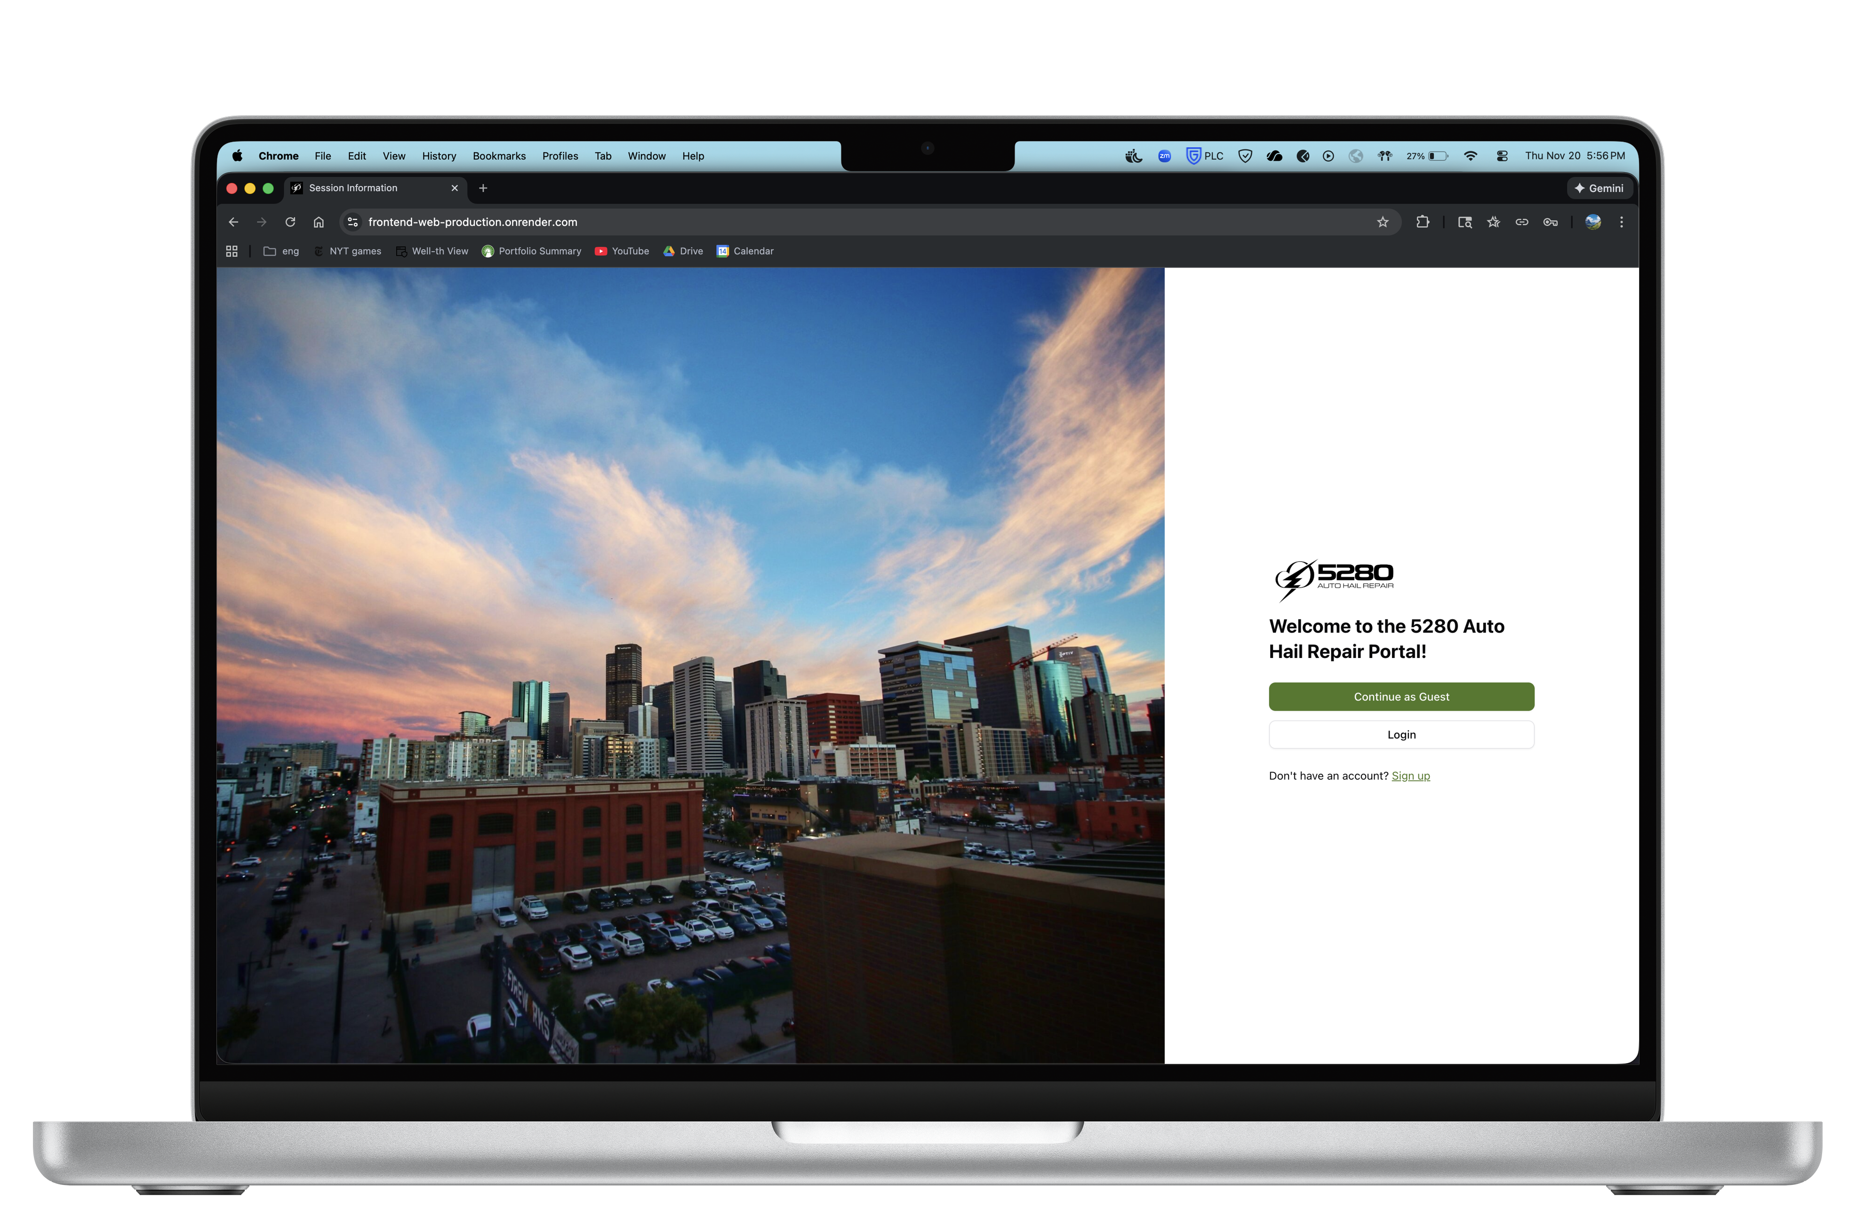Open macOS Control Center toggles
Screen dimensions: 1856x1206
(x=1501, y=156)
